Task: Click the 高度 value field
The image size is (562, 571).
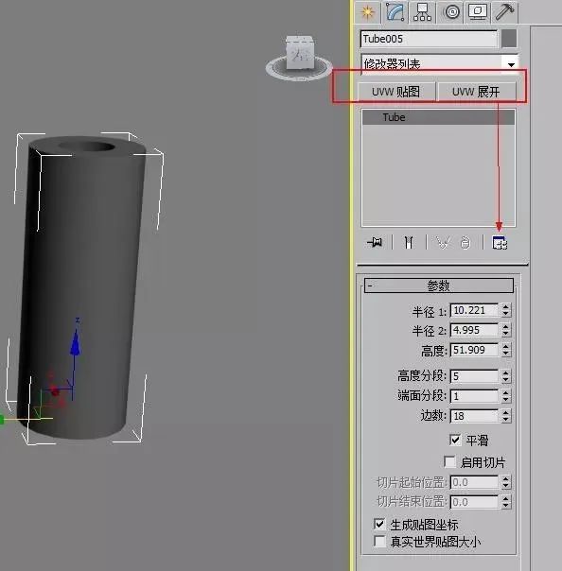Action: pos(475,350)
